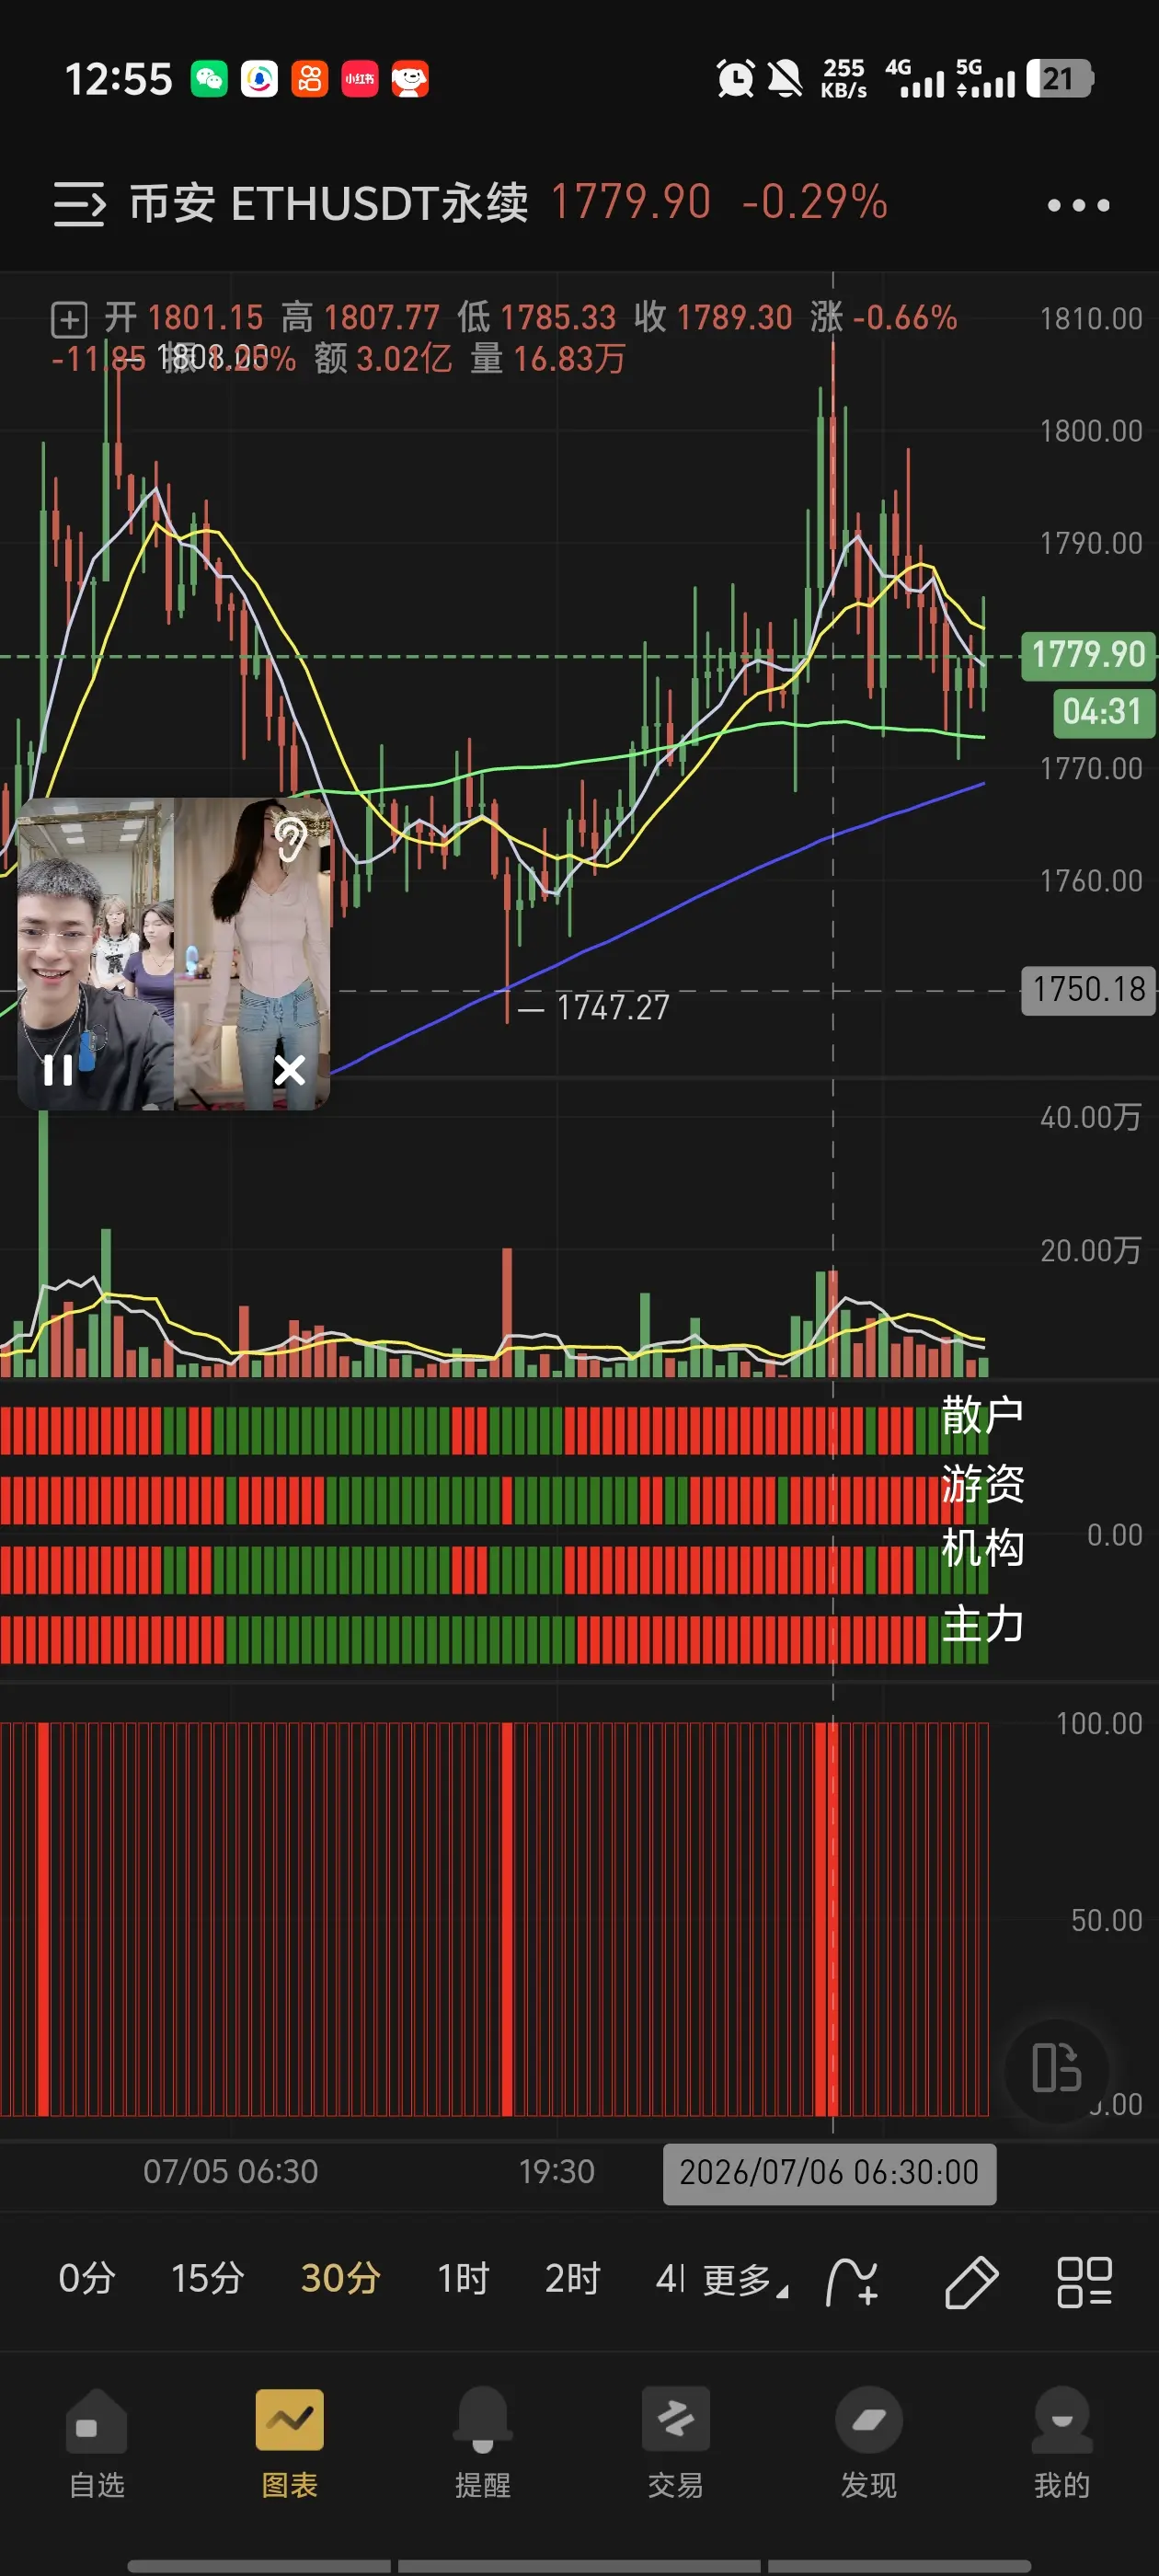The height and width of the screenshot is (2576, 1159).
Task: Tap the 1770.00 price axis label
Action: [1091, 768]
